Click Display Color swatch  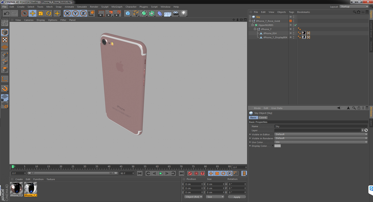[277, 146]
